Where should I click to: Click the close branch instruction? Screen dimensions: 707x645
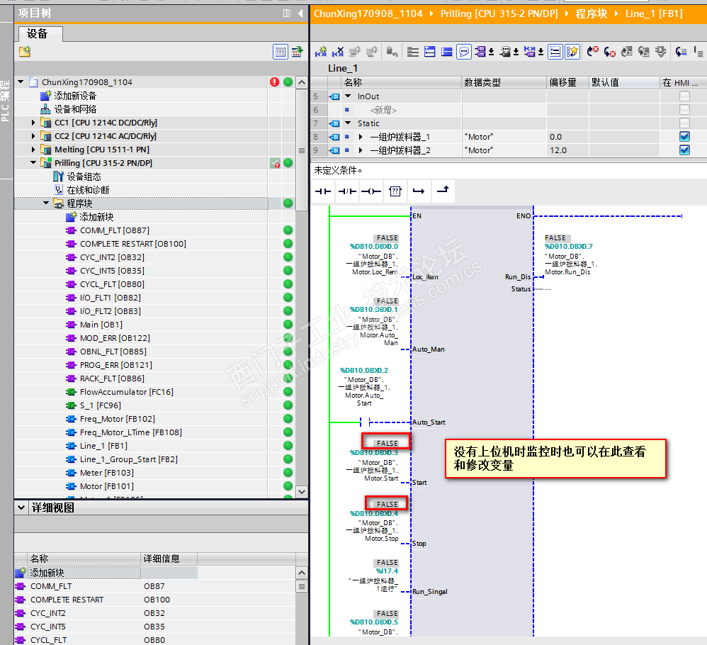443,191
